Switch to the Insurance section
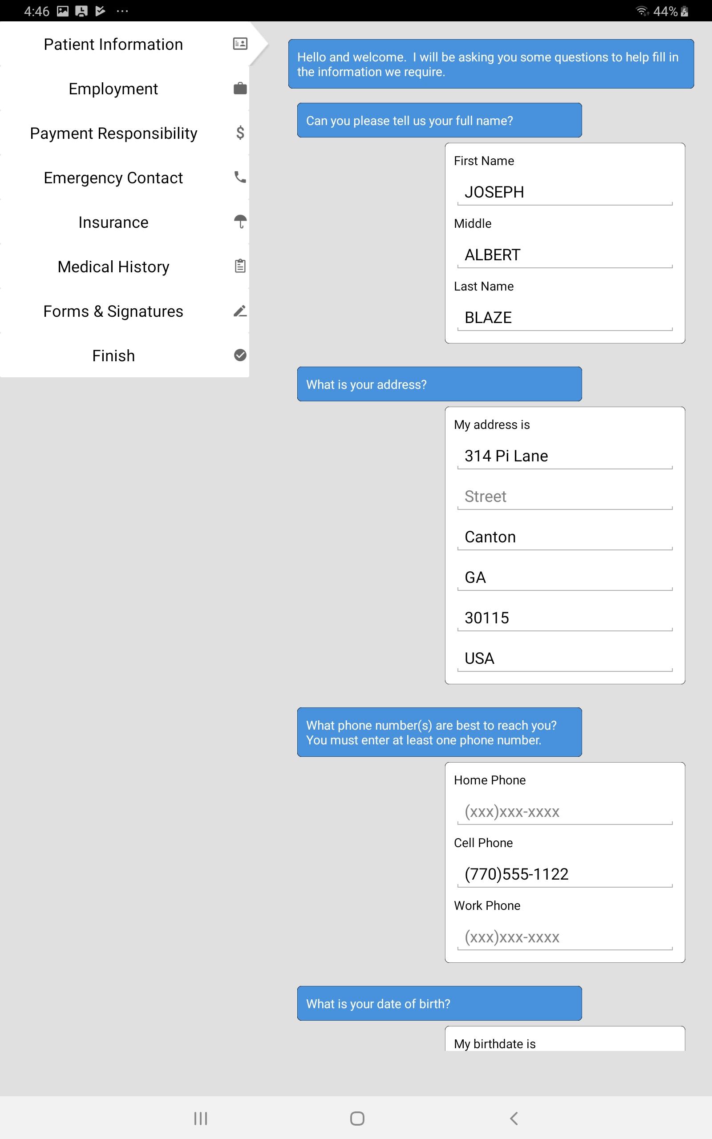Viewport: 712px width, 1139px height. coord(124,222)
